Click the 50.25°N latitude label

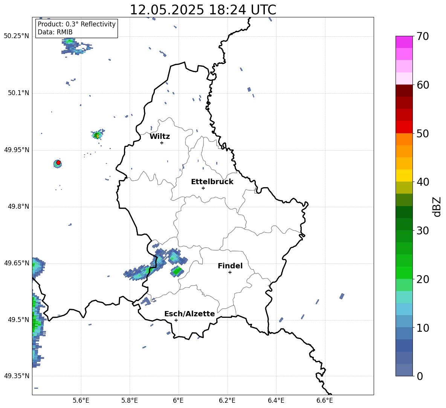click(x=17, y=36)
